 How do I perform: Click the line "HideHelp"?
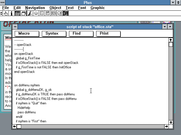[x=24, y=108]
